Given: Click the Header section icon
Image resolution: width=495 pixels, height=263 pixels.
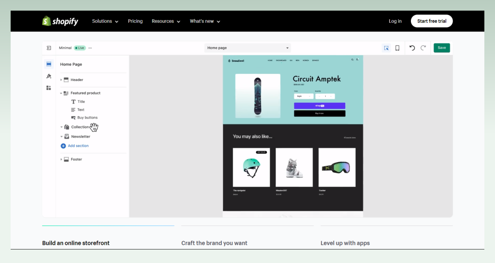Looking at the screenshot, I should [66, 80].
